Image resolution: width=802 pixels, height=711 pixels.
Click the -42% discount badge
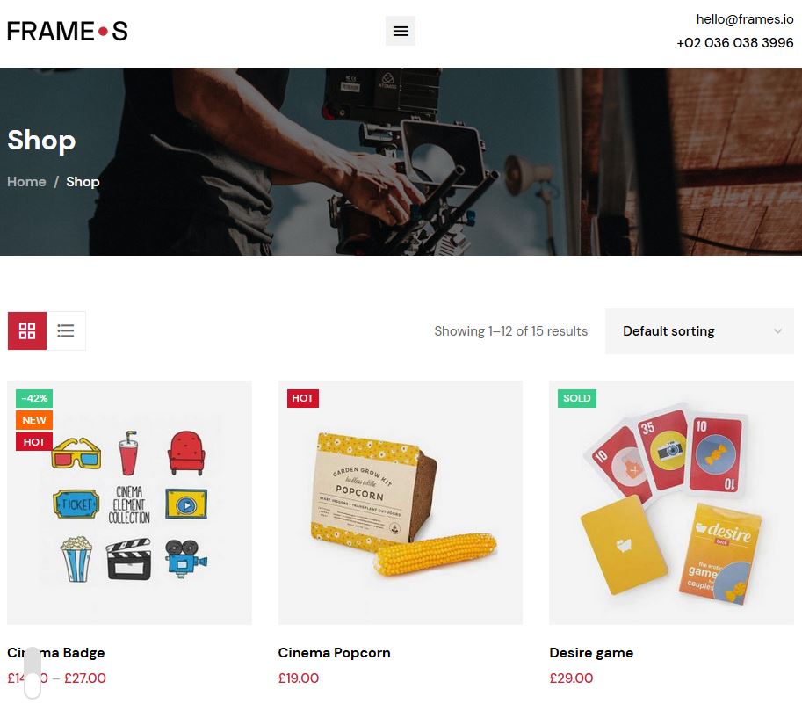(x=34, y=398)
